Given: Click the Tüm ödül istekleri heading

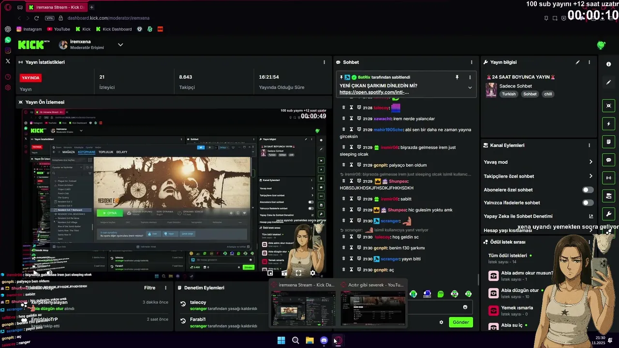Looking at the screenshot, I should coord(507,256).
